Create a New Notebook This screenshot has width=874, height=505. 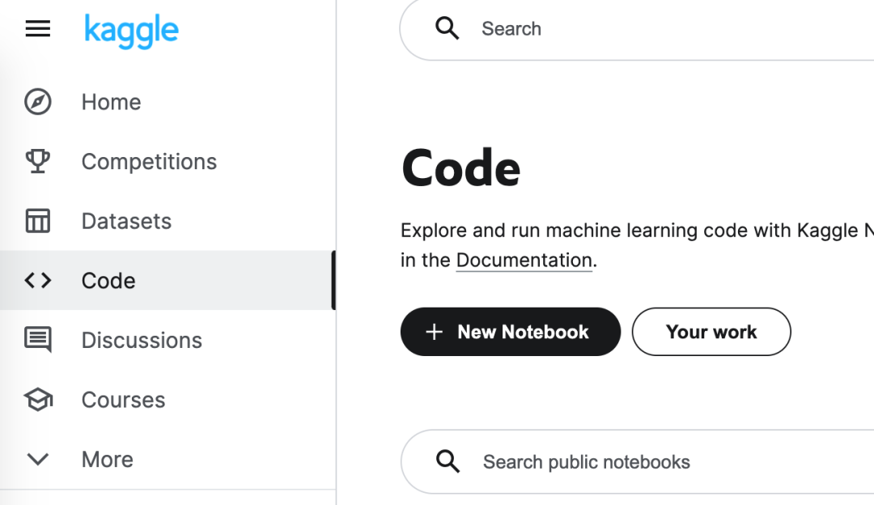click(510, 332)
